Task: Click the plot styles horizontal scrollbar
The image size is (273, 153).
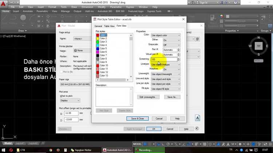Action: [112, 80]
